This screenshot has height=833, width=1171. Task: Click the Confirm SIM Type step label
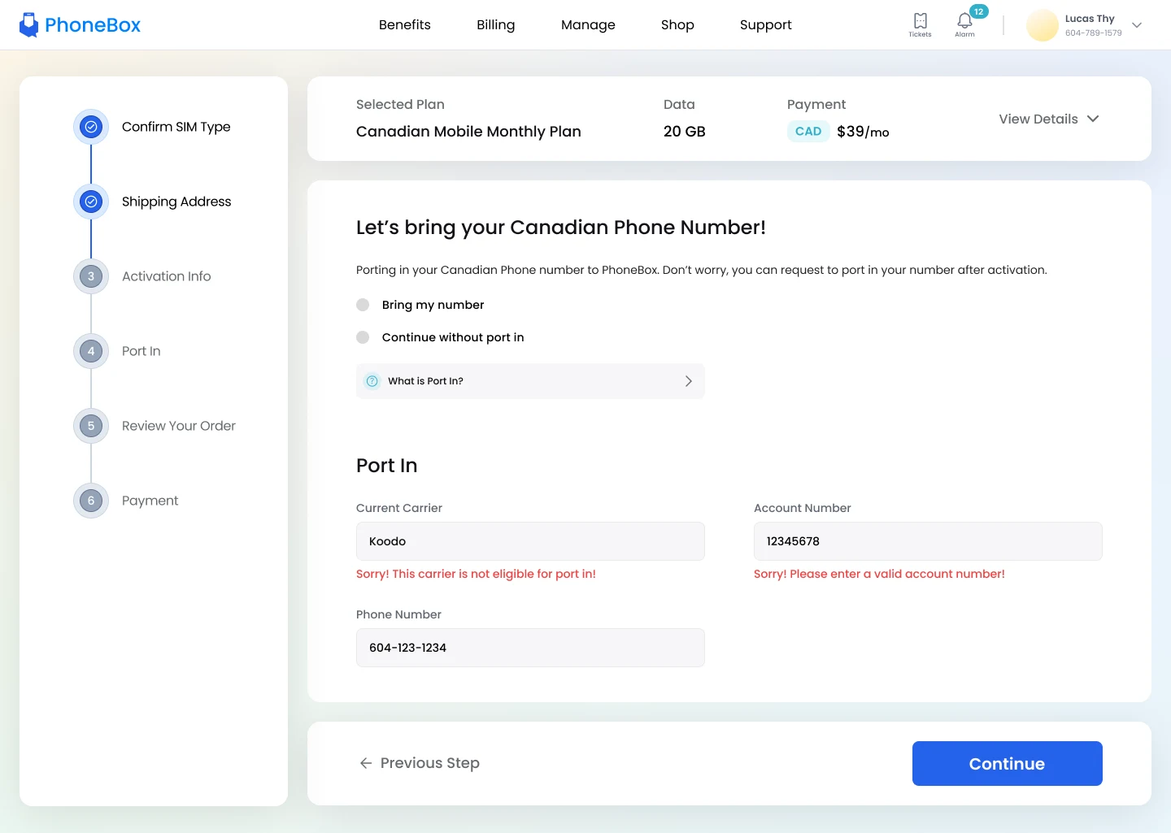(x=176, y=127)
